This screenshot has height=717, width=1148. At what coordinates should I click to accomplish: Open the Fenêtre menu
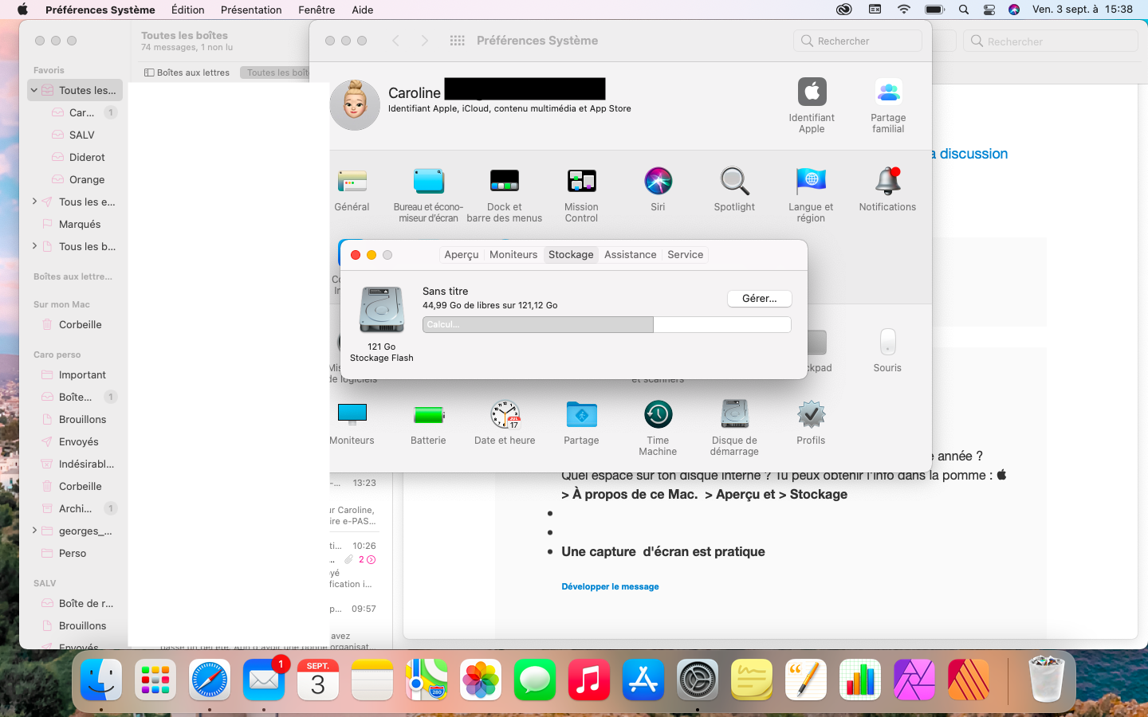(316, 10)
